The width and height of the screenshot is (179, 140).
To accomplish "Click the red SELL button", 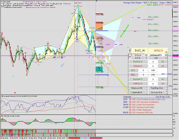I will click(133, 75).
